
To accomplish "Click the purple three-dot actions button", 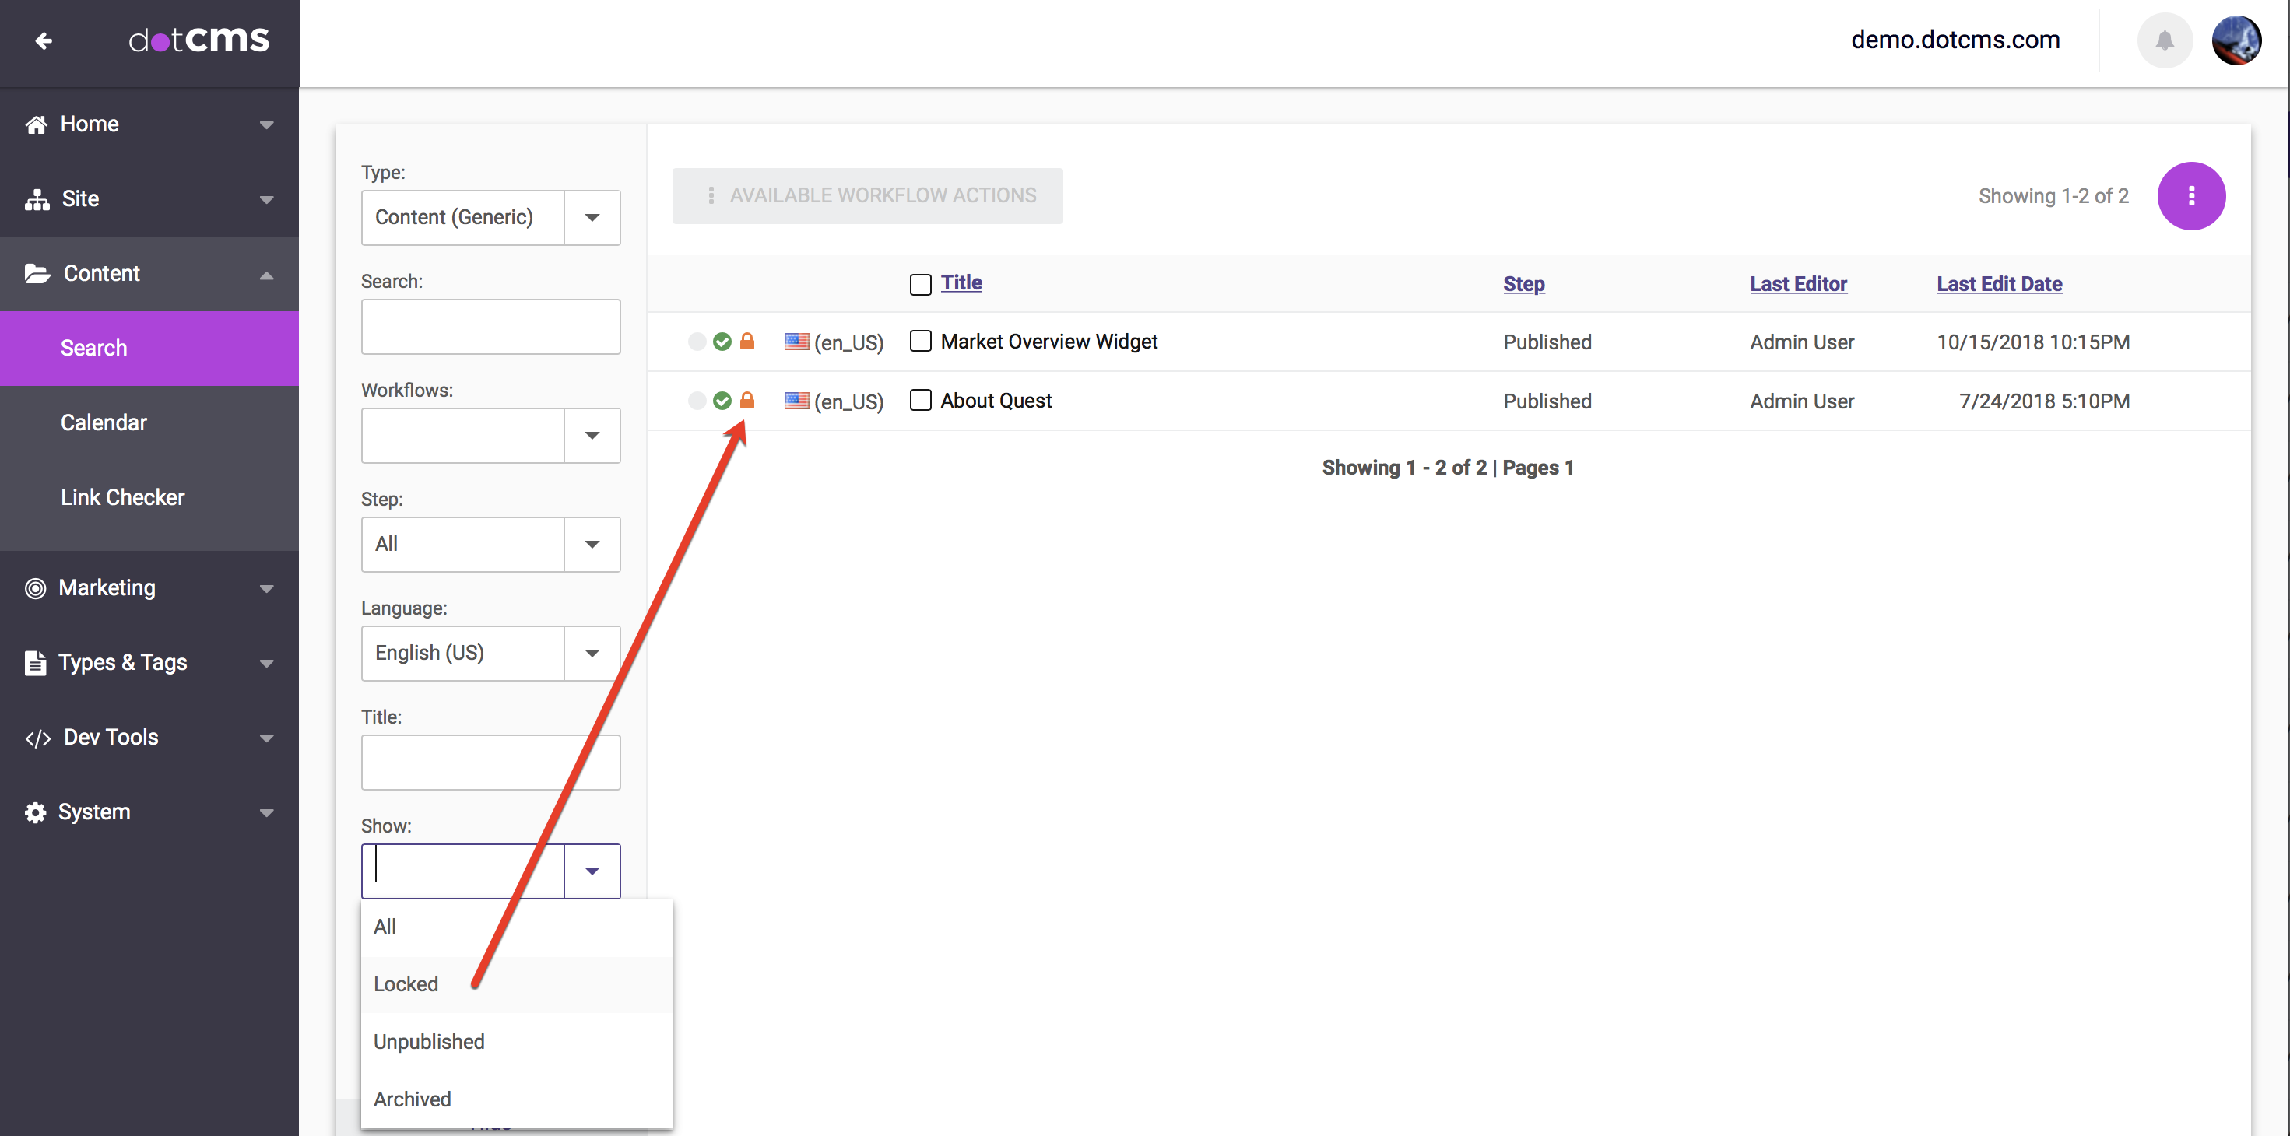I will point(2190,195).
